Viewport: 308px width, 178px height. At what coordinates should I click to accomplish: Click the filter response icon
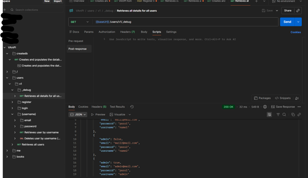pyautogui.click(x=278, y=115)
